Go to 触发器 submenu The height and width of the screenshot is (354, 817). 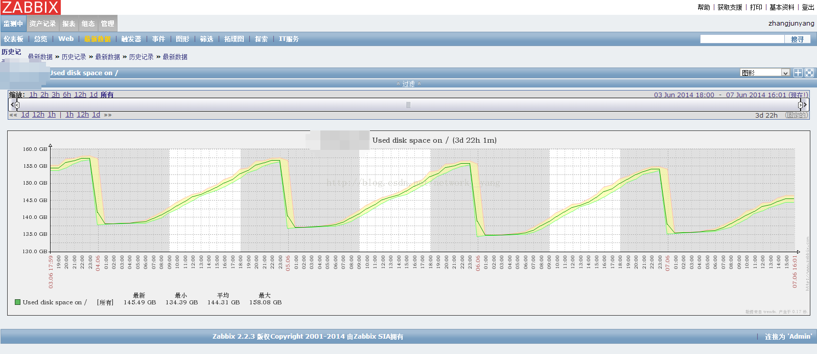pos(131,39)
